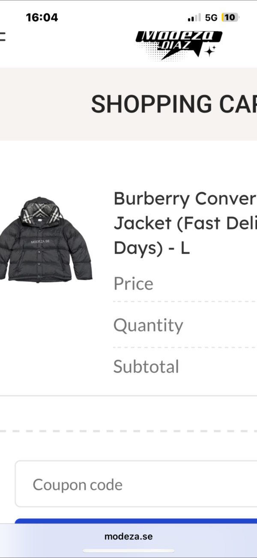Open the Burberry jacket product thumbnail

(x=45, y=240)
